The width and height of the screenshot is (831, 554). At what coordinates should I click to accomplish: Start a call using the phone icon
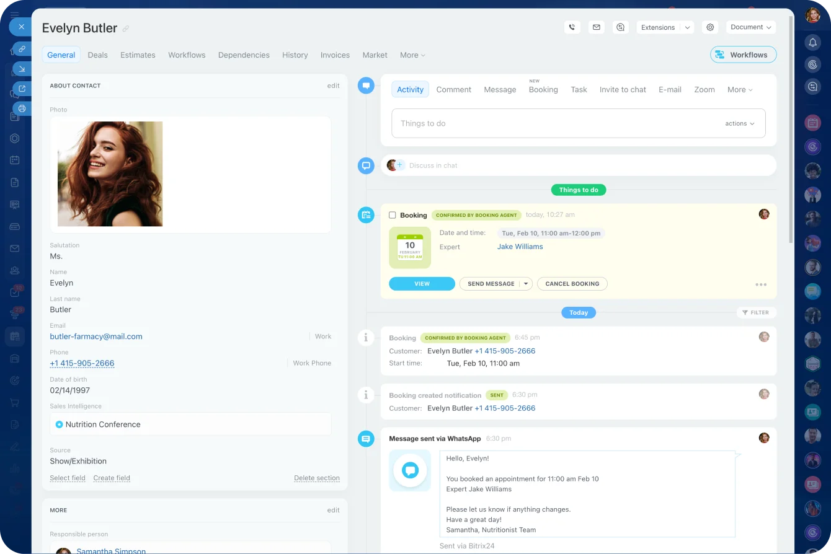click(572, 27)
